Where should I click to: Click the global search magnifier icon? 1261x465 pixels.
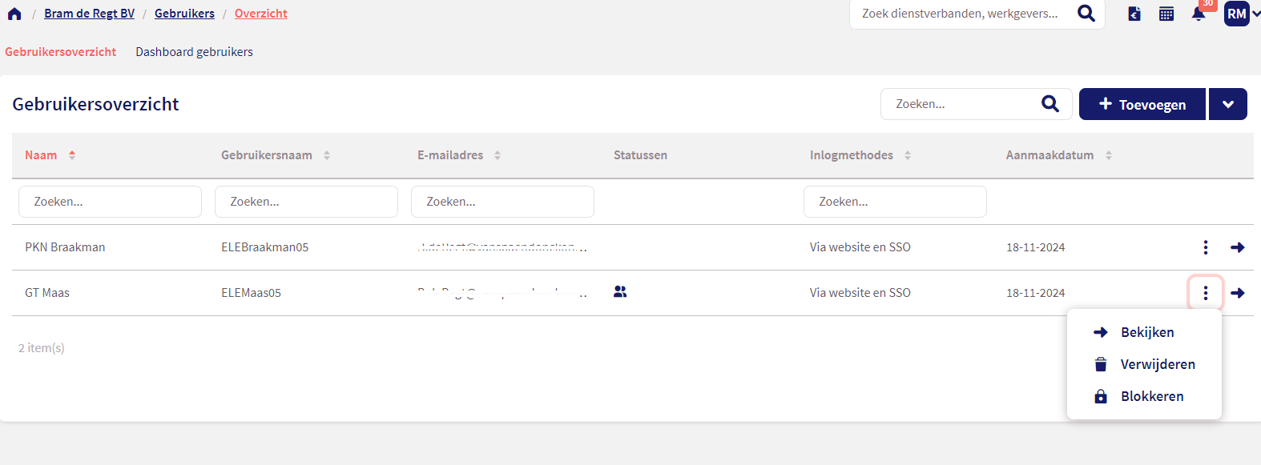[1086, 14]
